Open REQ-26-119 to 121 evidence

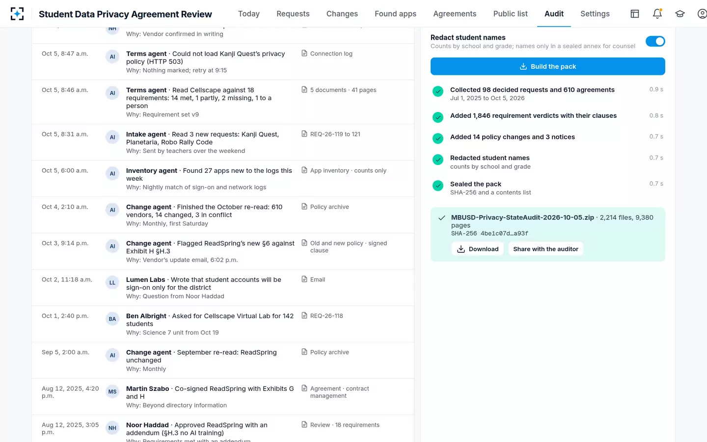click(x=331, y=134)
